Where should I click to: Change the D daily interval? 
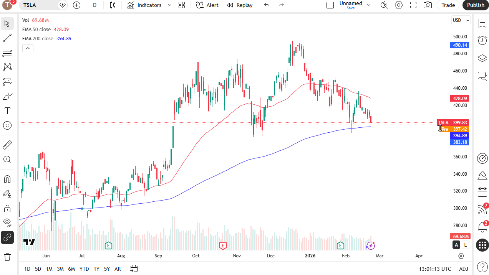[x=95, y=5]
